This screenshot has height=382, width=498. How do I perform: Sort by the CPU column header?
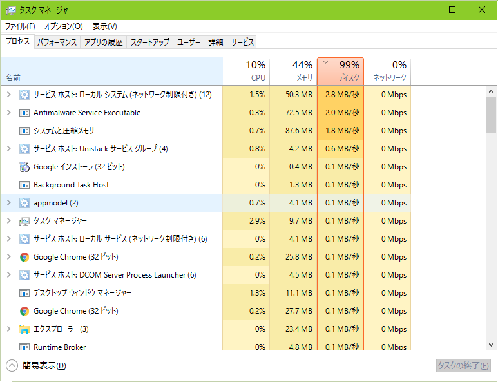click(x=247, y=72)
